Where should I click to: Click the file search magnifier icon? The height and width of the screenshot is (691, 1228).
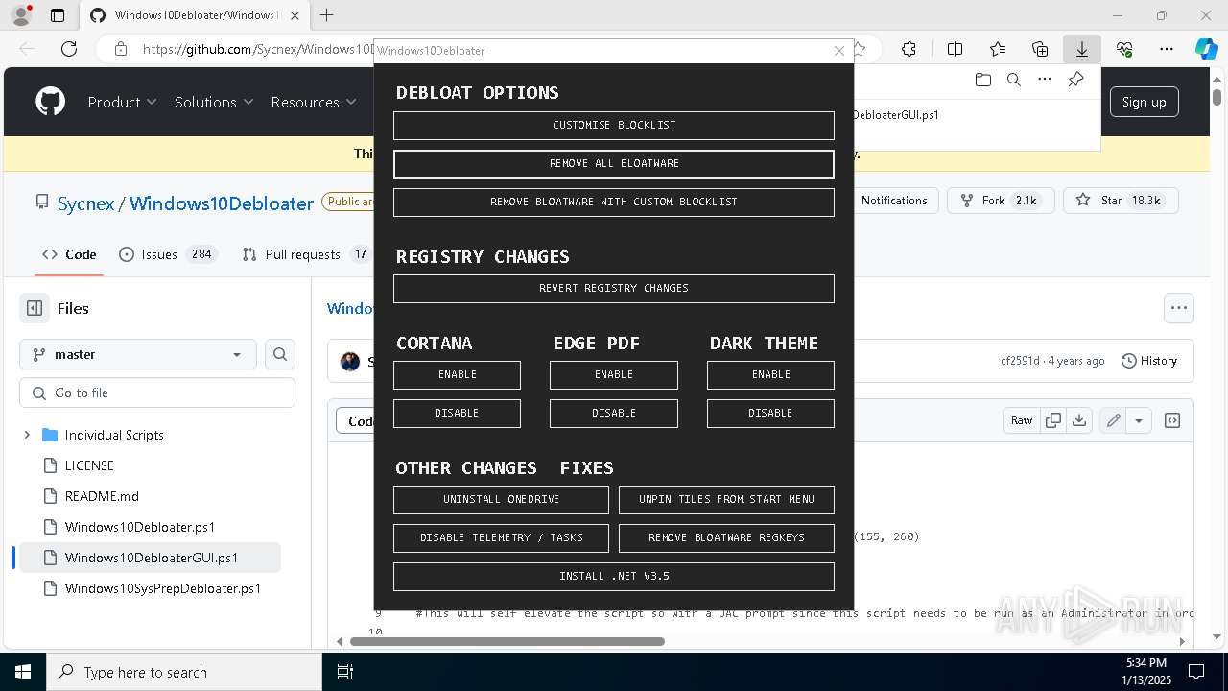[280, 354]
